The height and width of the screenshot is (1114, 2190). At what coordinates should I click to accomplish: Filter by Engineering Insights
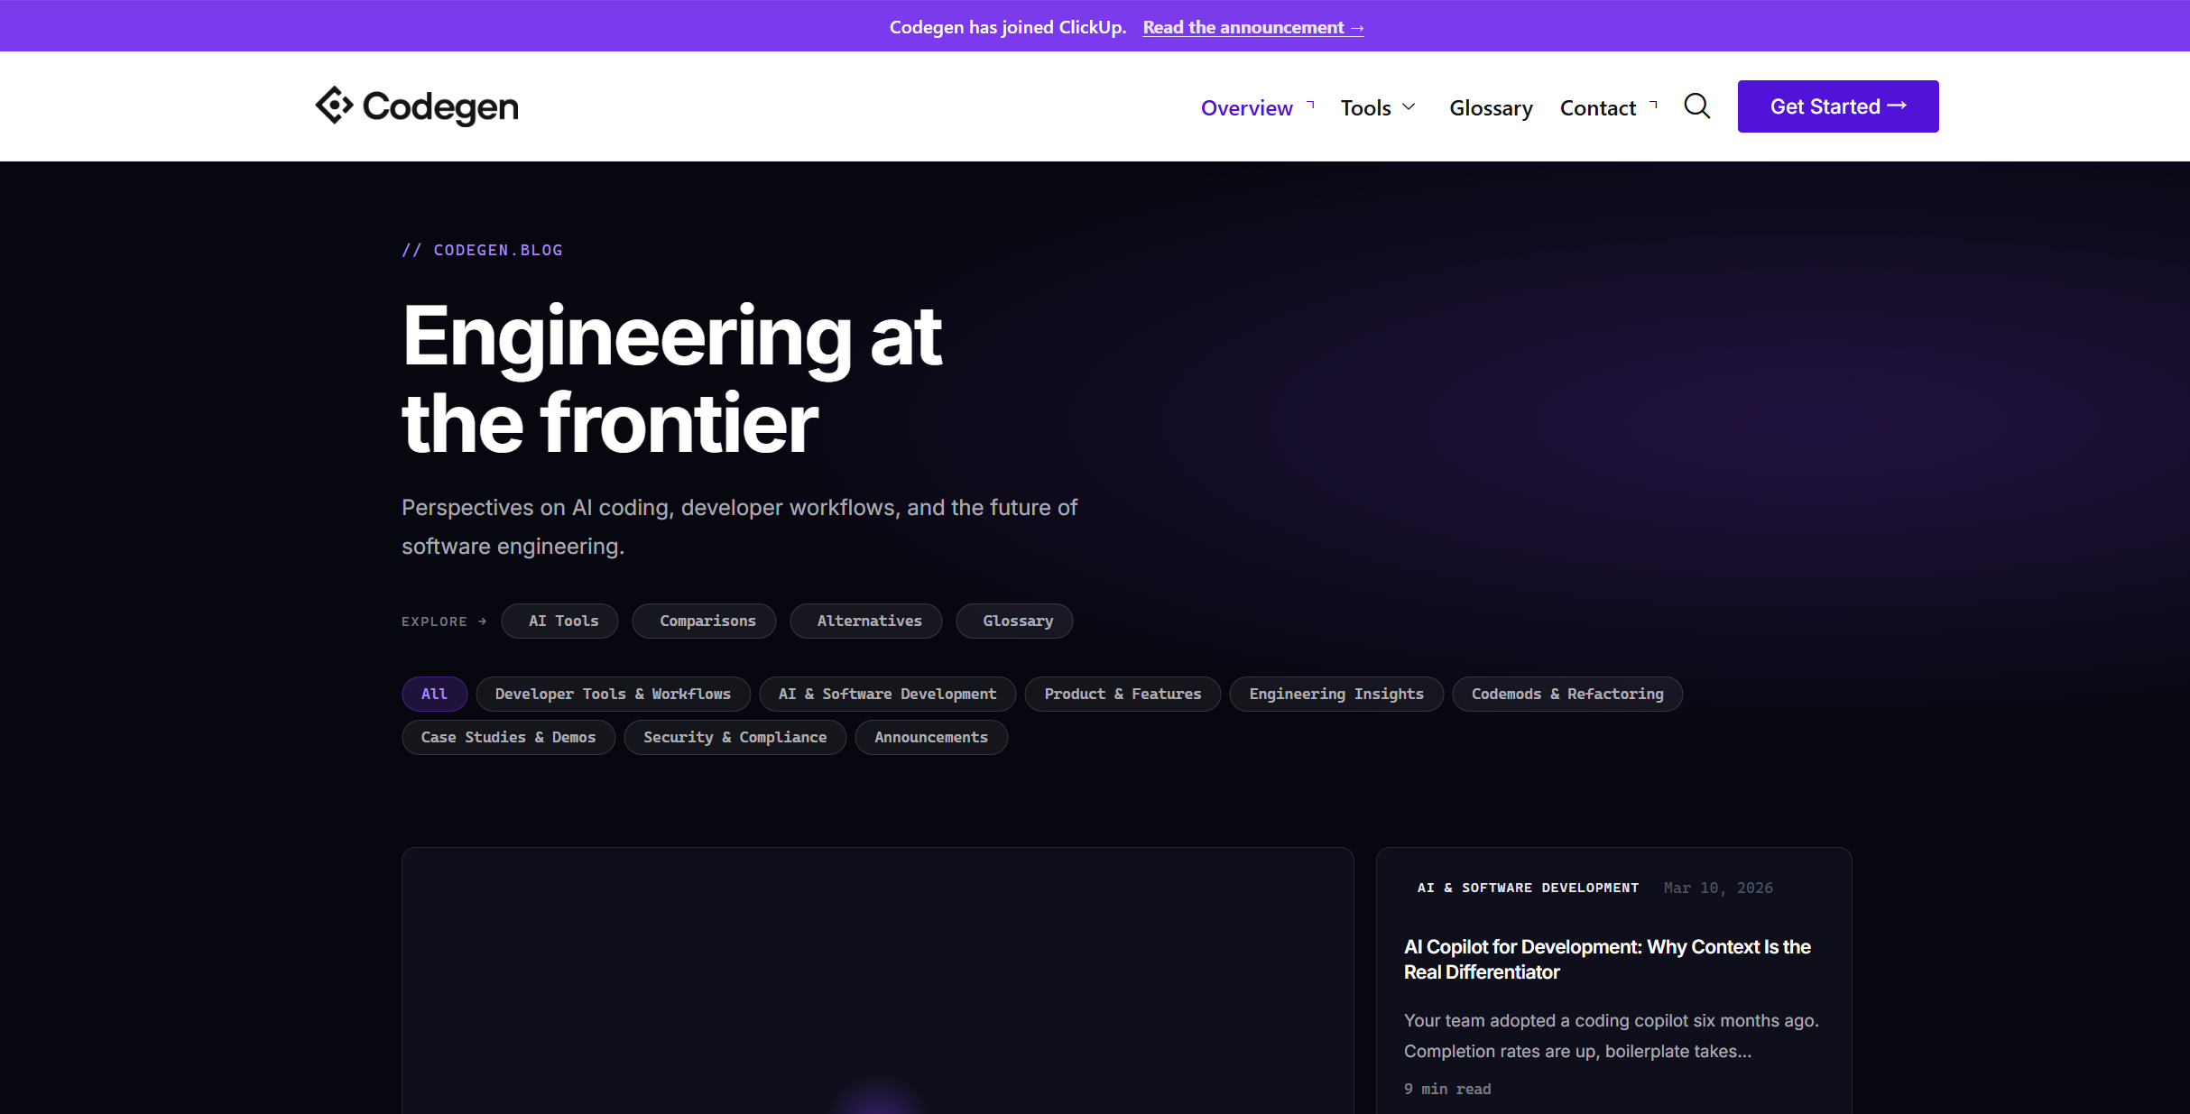[x=1336, y=694]
